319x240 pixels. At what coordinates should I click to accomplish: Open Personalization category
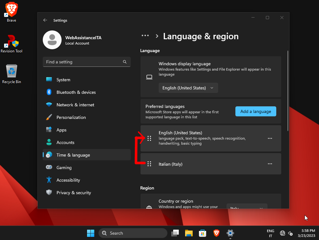click(x=87, y=117)
